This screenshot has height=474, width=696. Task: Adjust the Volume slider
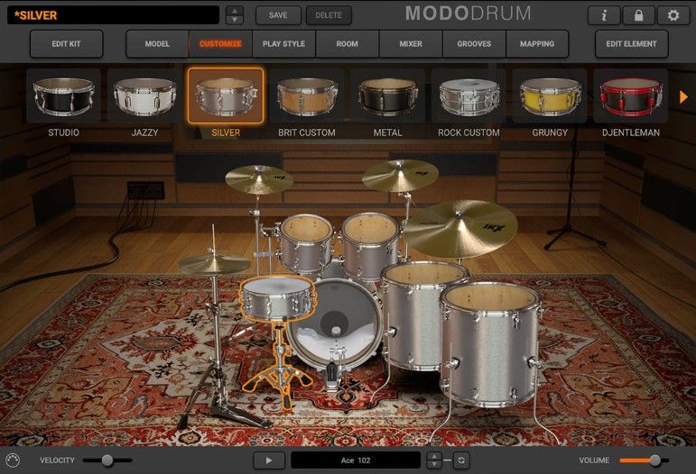click(x=654, y=460)
